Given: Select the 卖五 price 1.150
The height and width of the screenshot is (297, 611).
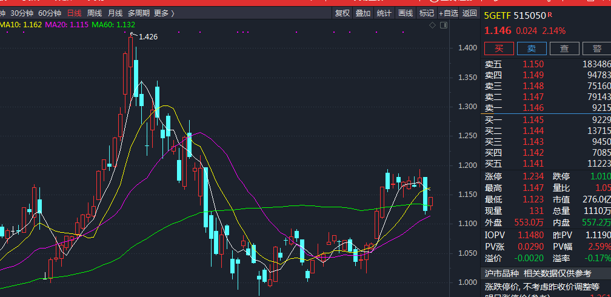Looking at the screenshot, I should pyautogui.click(x=533, y=64).
